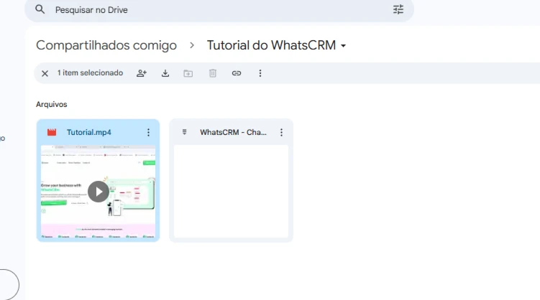Image resolution: width=540 pixels, height=300 pixels.
Task: Click the WhatsCRM - Cha... blank preview thumbnail
Action: [x=231, y=191]
